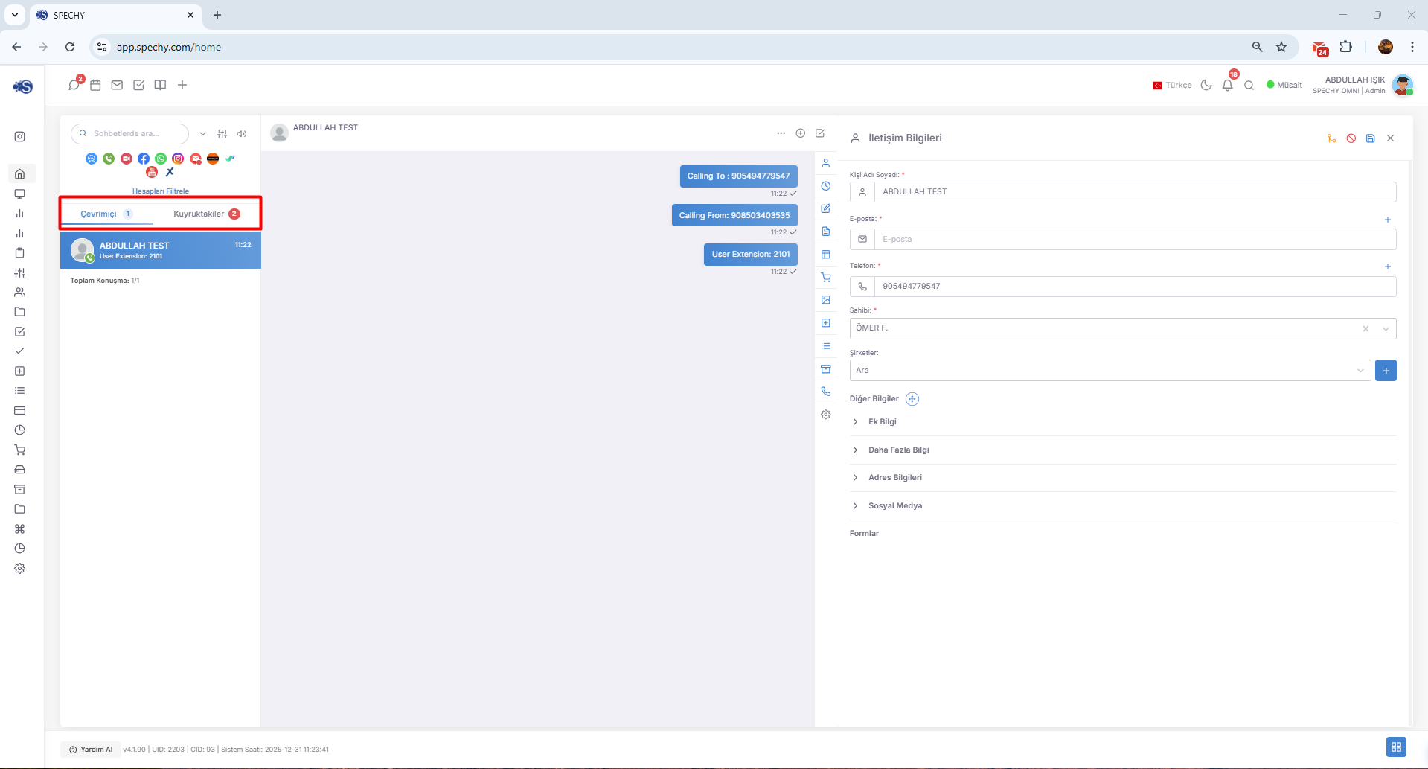Open the Şirketler Ara combo box
The height and width of the screenshot is (769, 1428).
point(1110,371)
